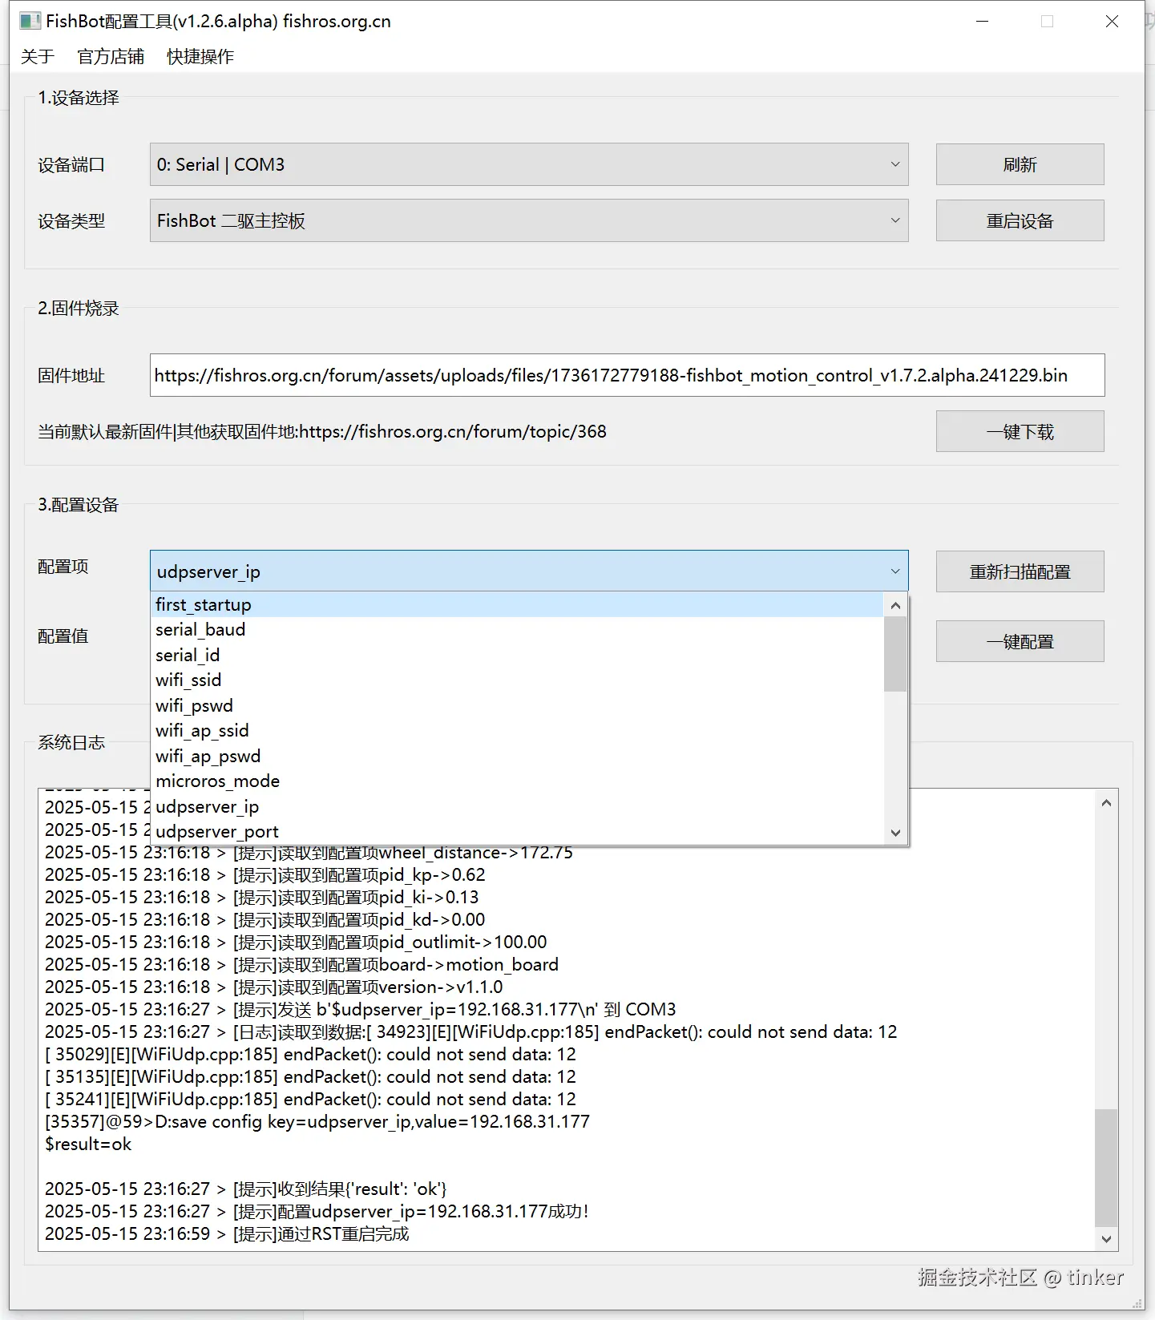Click the system log scrollbar thumb
1155x1320 pixels.
tap(1106, 1168)
